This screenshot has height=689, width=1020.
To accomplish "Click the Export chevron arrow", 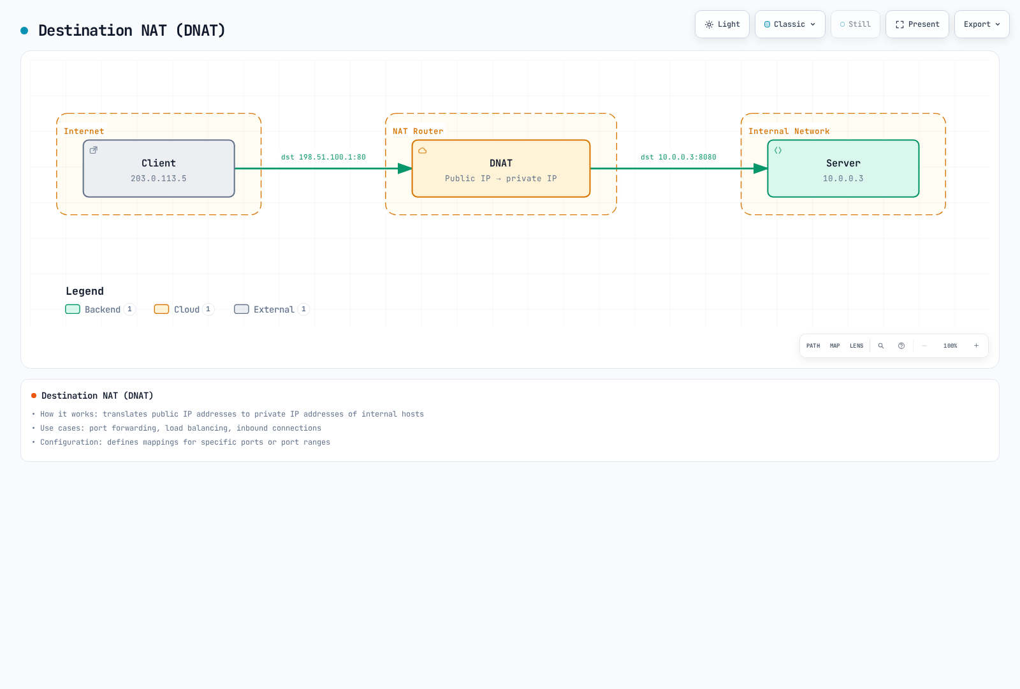I will (x=998, y=24).
